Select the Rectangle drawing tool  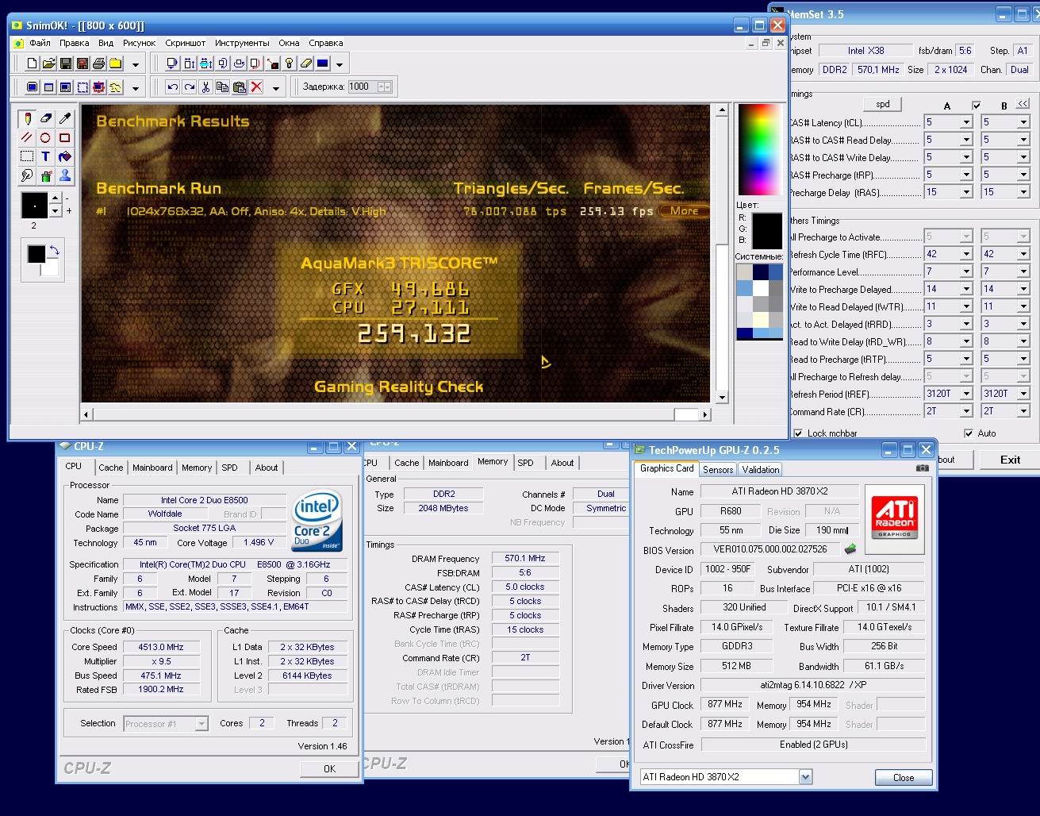coord(65,137)
